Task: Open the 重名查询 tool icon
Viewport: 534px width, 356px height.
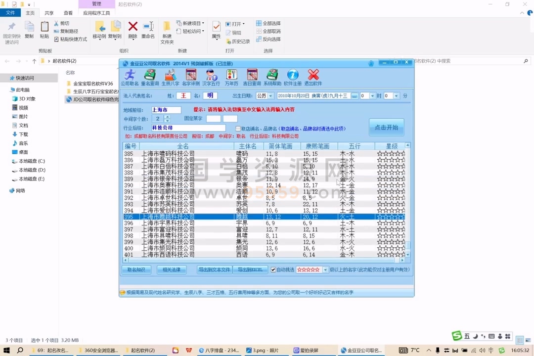Action: click(150, 77)
